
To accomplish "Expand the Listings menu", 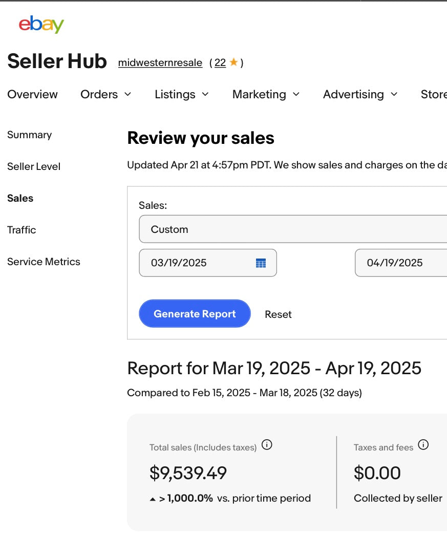I will click(182, 94).
